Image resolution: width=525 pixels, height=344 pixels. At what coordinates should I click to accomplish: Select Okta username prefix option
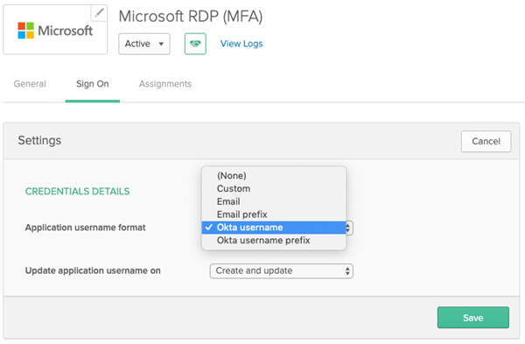(x=274, y=241)
